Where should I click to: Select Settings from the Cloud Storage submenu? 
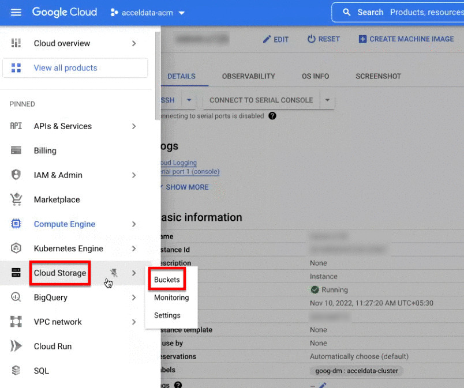167,315
